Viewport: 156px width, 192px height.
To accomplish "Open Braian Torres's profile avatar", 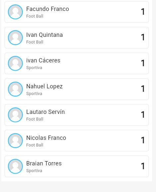I will [x=15, y=166].
